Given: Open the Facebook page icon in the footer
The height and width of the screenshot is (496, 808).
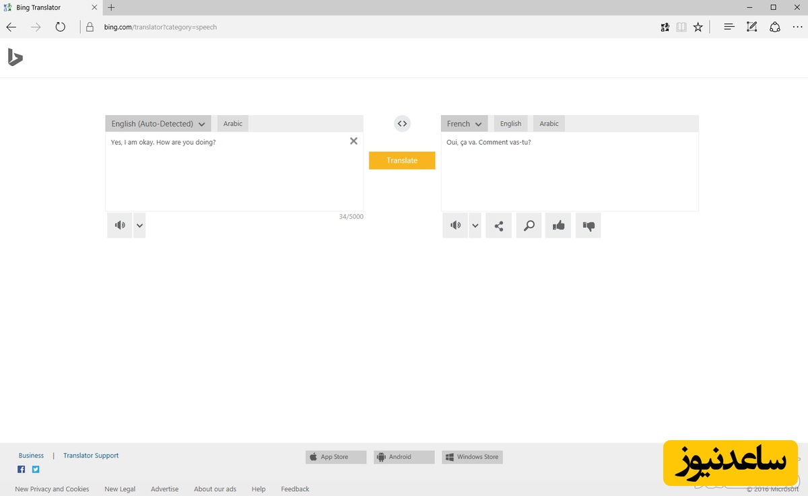Looking at the screenshot, I should tap(22, 469).
